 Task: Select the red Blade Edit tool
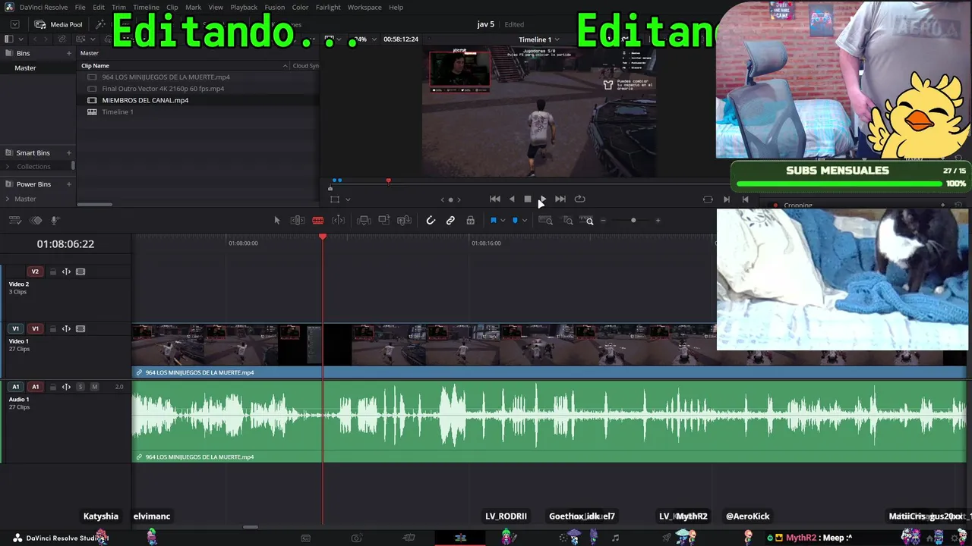[x=318, y=221]
